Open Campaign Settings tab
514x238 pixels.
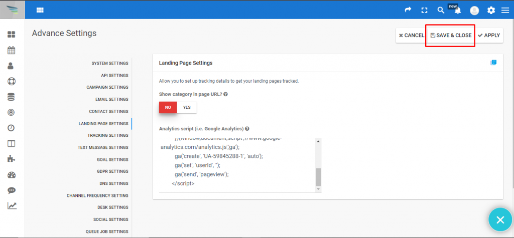(x=107, y=87)
